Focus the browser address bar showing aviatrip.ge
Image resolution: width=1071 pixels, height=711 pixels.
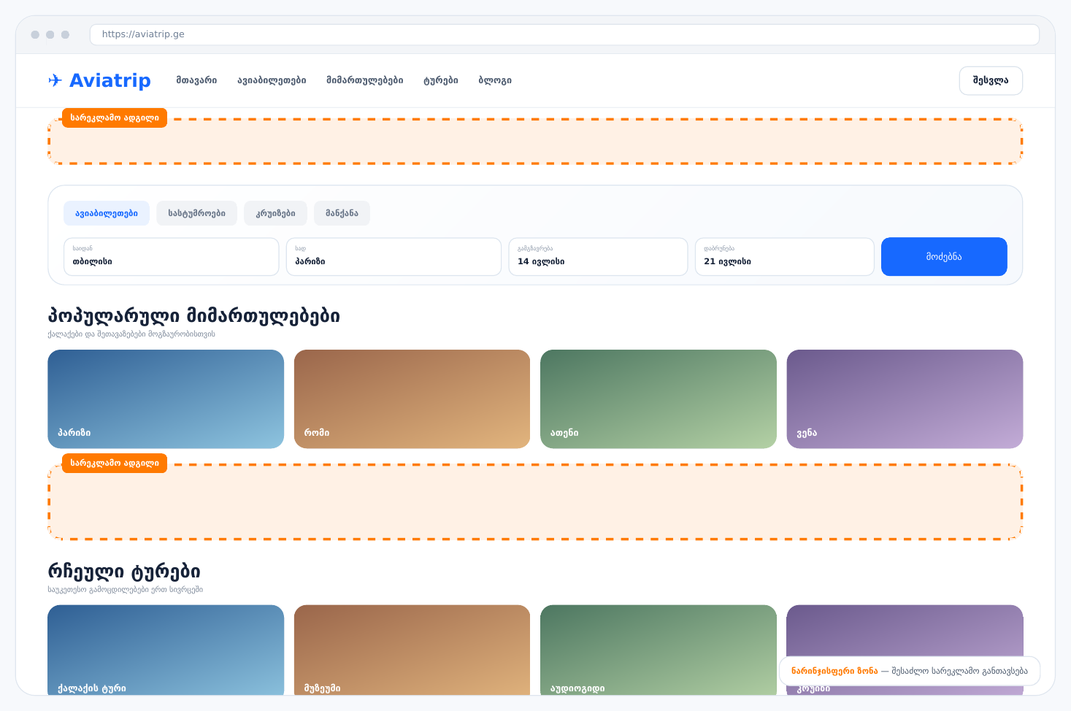564,34
